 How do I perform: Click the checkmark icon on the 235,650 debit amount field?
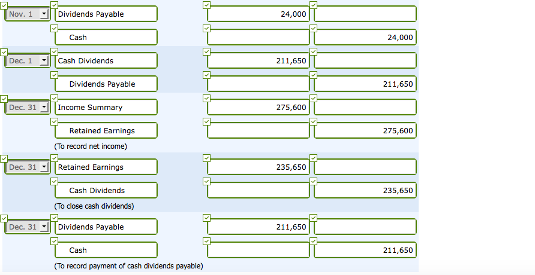(x=206, y=158)
